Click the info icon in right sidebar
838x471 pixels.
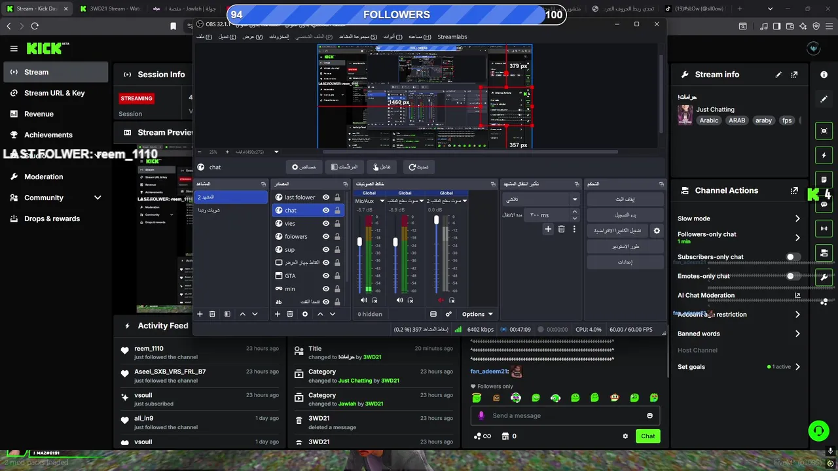coord(824,75)
